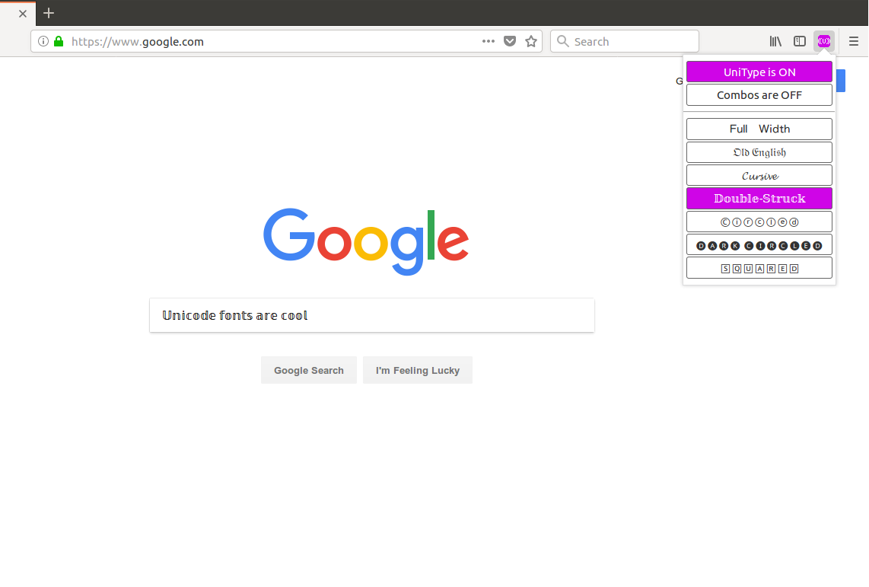Image resolution: width=869 pixels, height=587 pixels.
Task: Click blue button behind the UniType popup
Action: [840, 81]
